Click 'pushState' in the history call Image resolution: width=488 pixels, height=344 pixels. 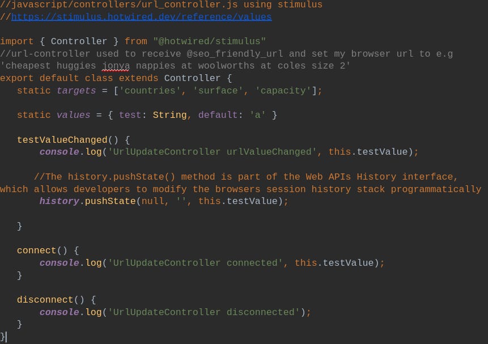point(110,201)
